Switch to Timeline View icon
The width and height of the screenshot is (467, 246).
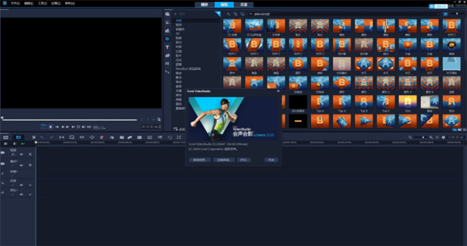coord(18,137)
